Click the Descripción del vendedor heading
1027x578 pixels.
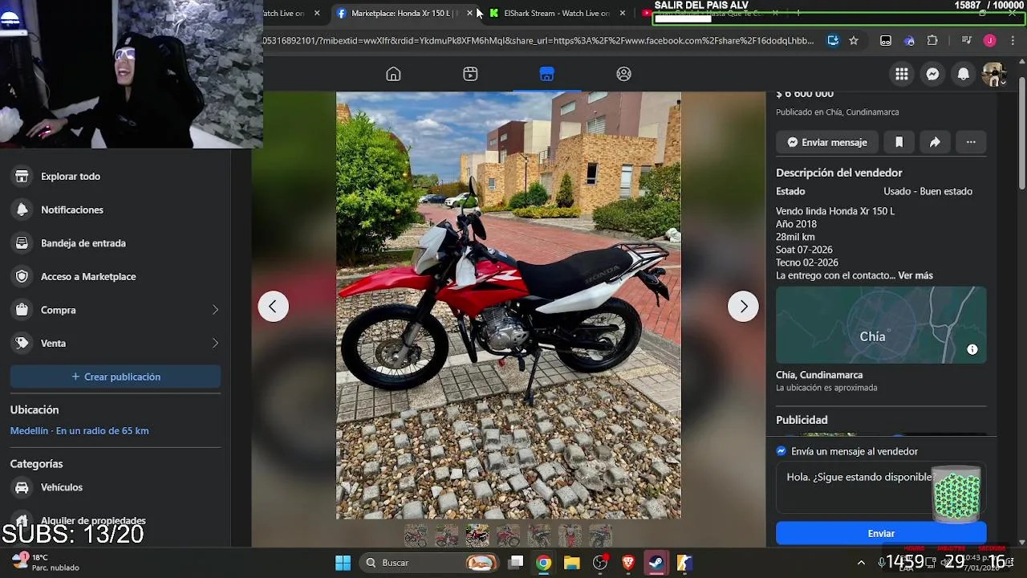click(838, 173)
